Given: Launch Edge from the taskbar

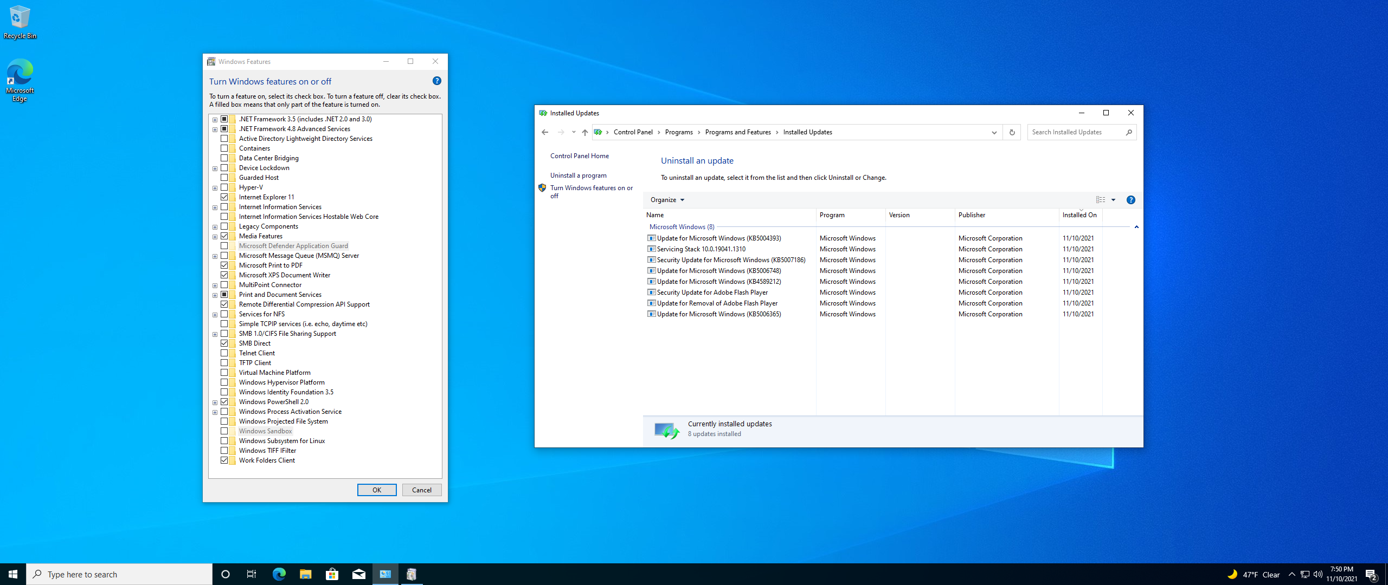Looking at the screenshot, I should pyautogui.click(x=279, y=574).
